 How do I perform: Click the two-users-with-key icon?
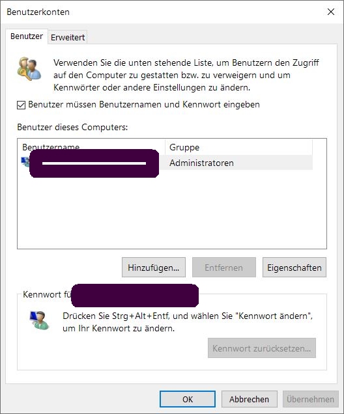(29, 68)
